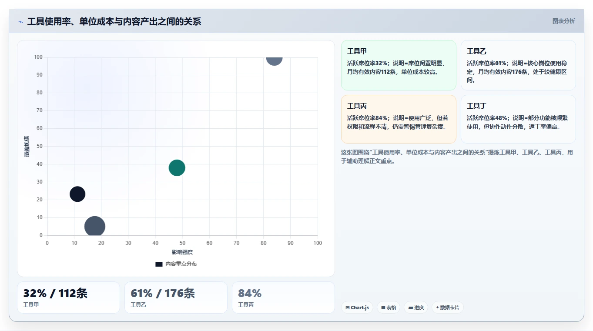
Task: Open the 工具丁 info card
Action: click(x=518, y=119)
